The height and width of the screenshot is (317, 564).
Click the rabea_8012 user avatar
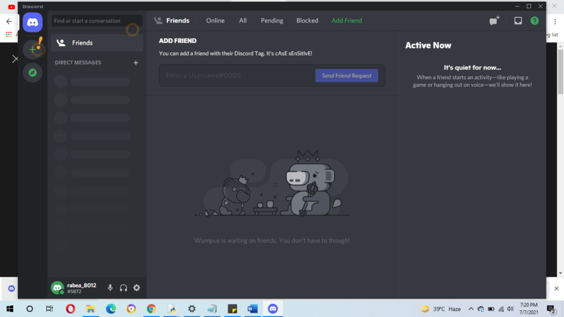(57, 287)
